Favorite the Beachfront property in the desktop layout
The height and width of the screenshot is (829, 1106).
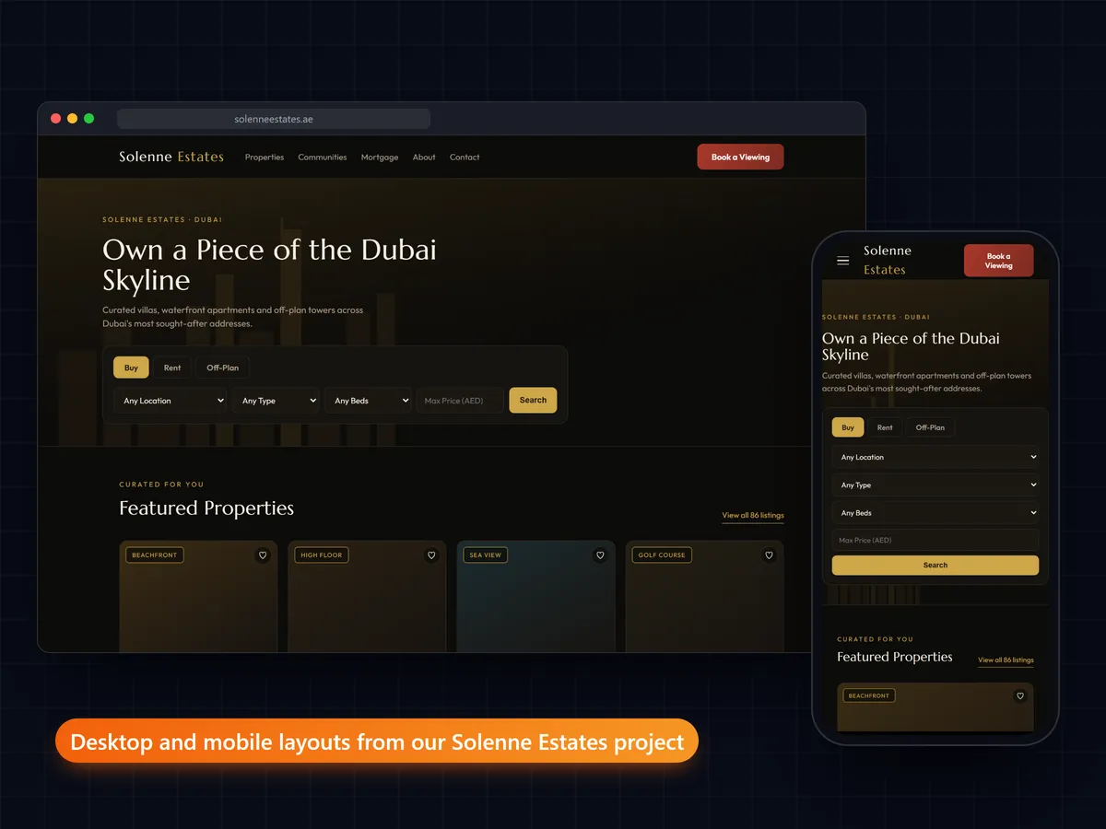pos(263,555)
